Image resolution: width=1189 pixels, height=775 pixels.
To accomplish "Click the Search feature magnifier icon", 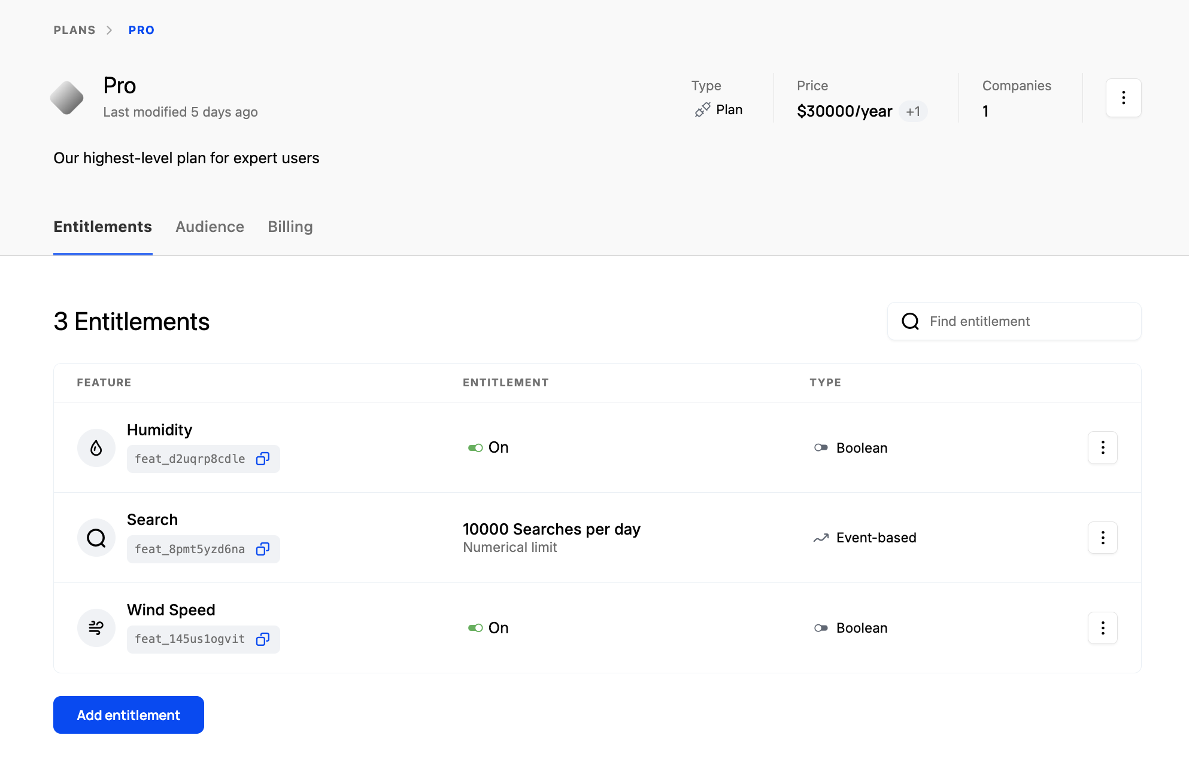I will pos(96,538).
